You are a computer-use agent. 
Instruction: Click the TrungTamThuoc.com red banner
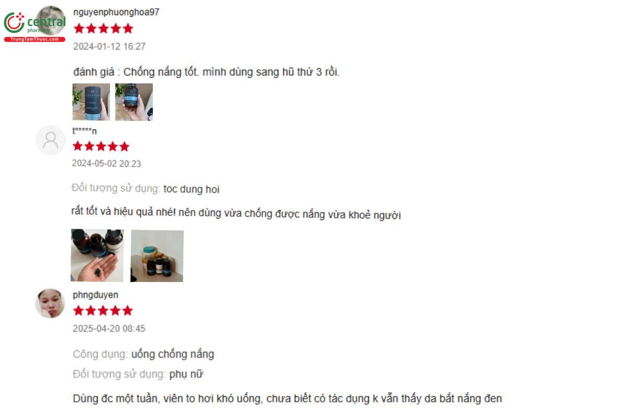34,39
